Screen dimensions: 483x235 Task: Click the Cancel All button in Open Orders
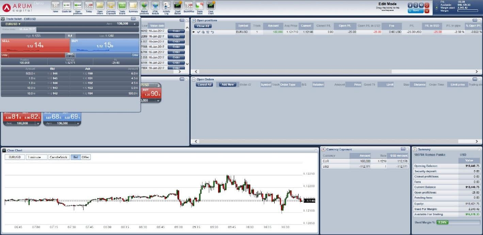[204, 85]
